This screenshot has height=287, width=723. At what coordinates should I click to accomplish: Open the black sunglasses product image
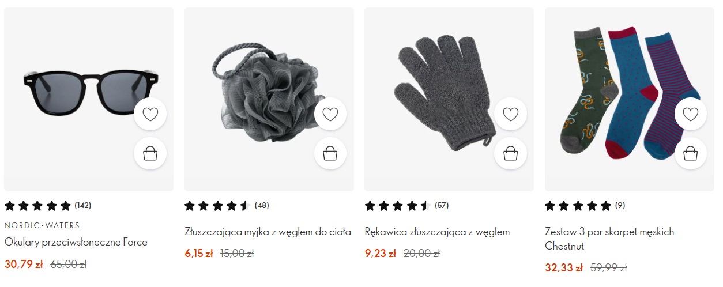89,99
